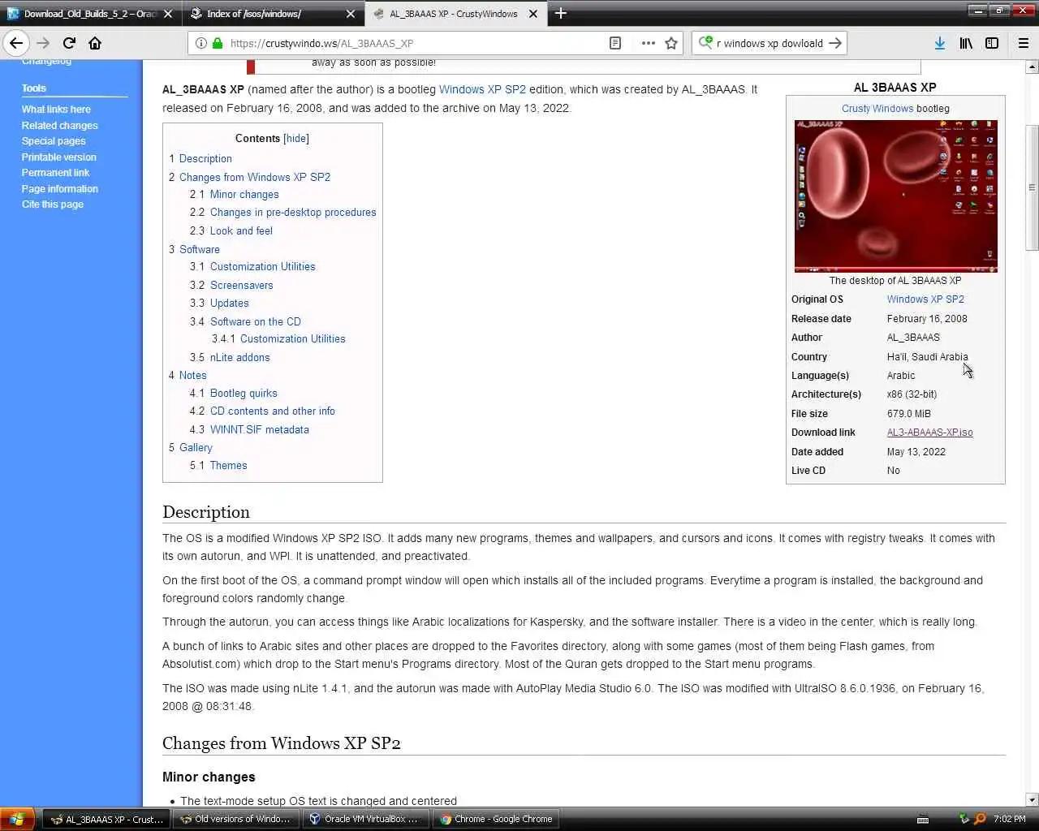Reload the current page
Screen dimensions: 1039x831
click(x=69, y=43)
